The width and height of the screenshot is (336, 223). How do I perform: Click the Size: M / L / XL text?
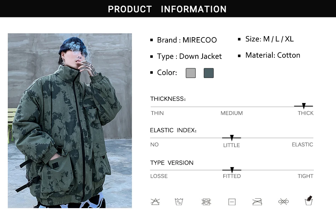[x=270, y=39]
